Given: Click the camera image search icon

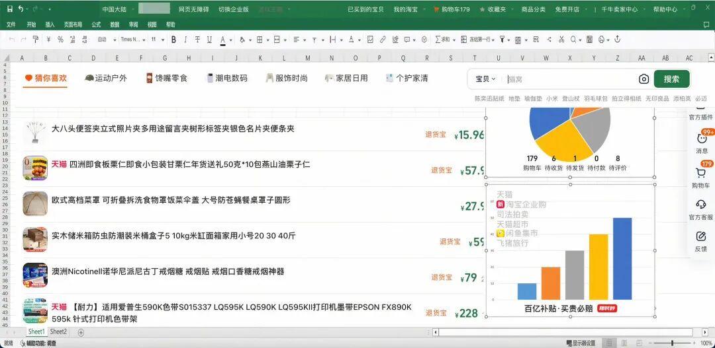Looking at the screenshot, I should [643, 79].
